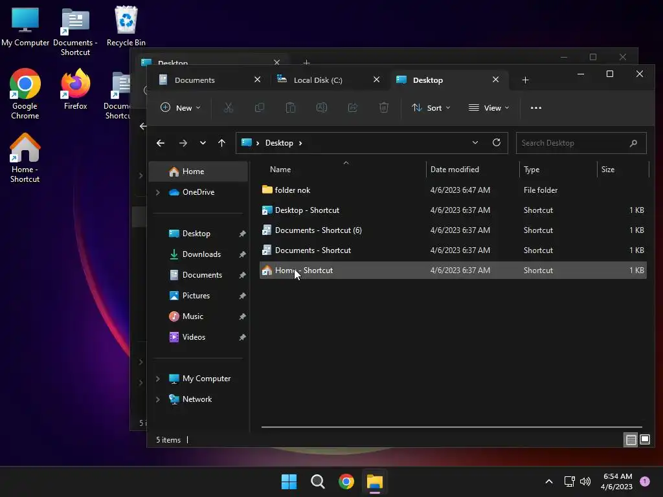This screenshot has width=663, height=497.
Task: Click the Google Chrome desktop icon
Action: click(25, 94)
